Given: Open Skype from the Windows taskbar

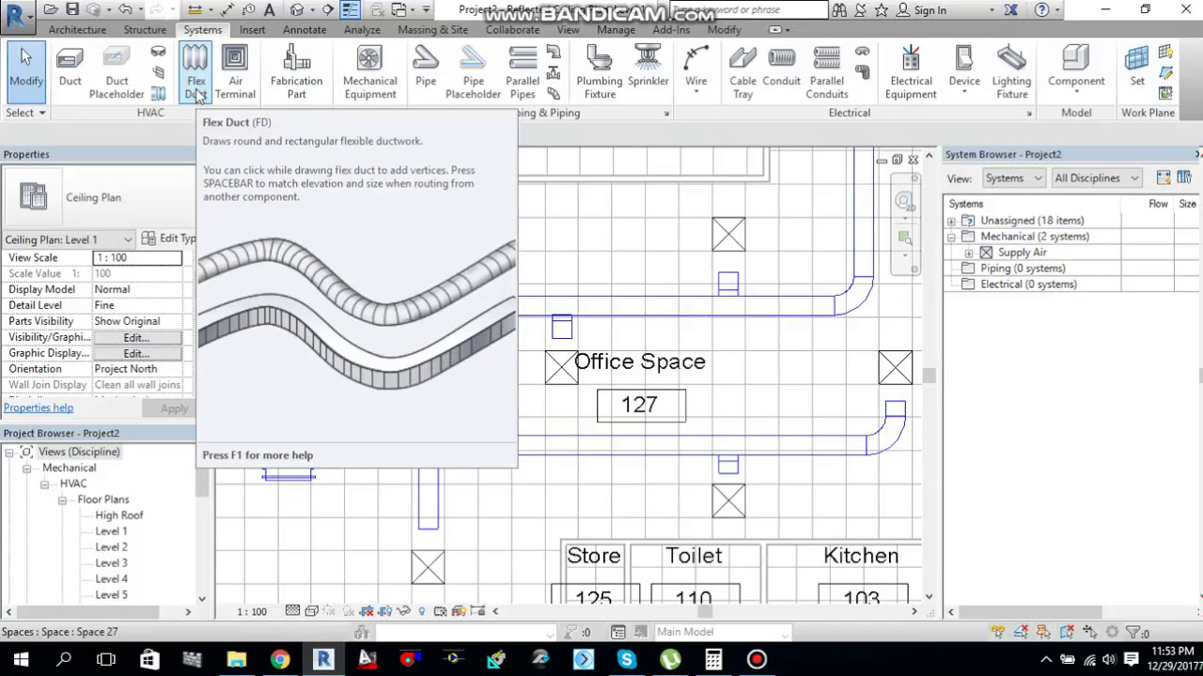Looking at the screenshot, I should point(626,659).
